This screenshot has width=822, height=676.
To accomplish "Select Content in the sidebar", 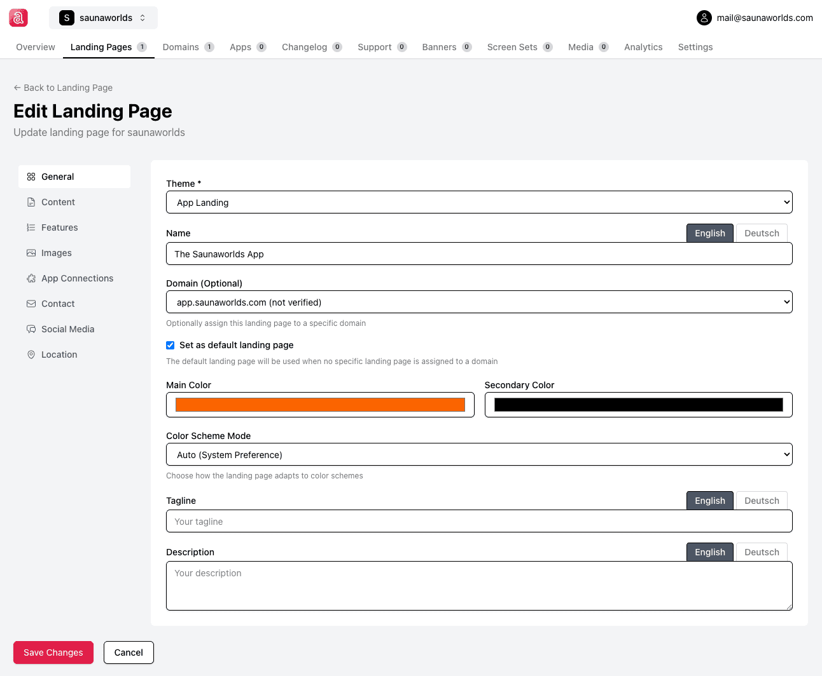I will pos(74,202).
